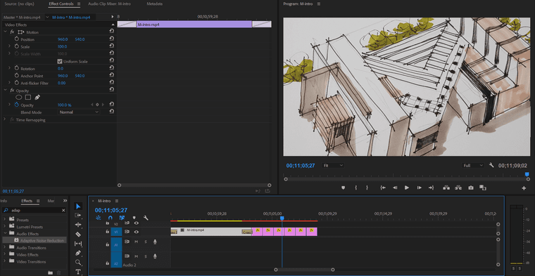Step forward one frame
The image size is (535, 276).
point(420,188)
